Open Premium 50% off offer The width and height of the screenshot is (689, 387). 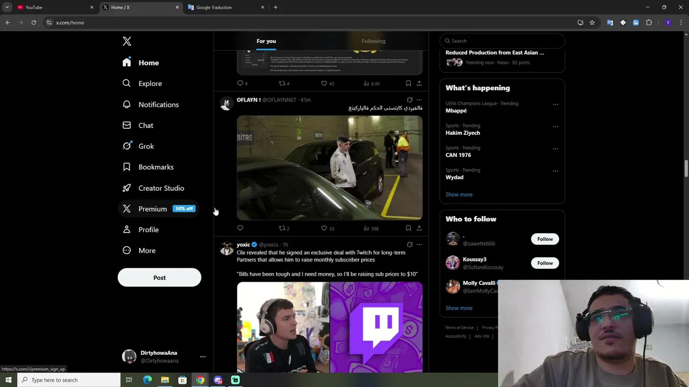pos(159,209)
